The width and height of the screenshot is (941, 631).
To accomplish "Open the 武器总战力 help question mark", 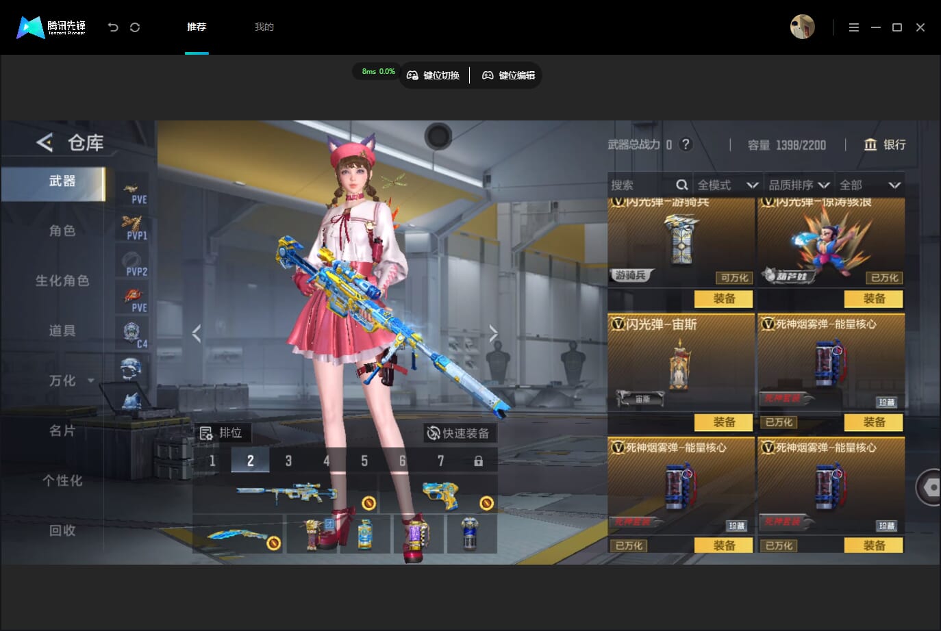I will click(685, 144).
